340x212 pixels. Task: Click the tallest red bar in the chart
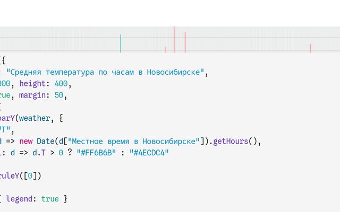tap(174, 39)
